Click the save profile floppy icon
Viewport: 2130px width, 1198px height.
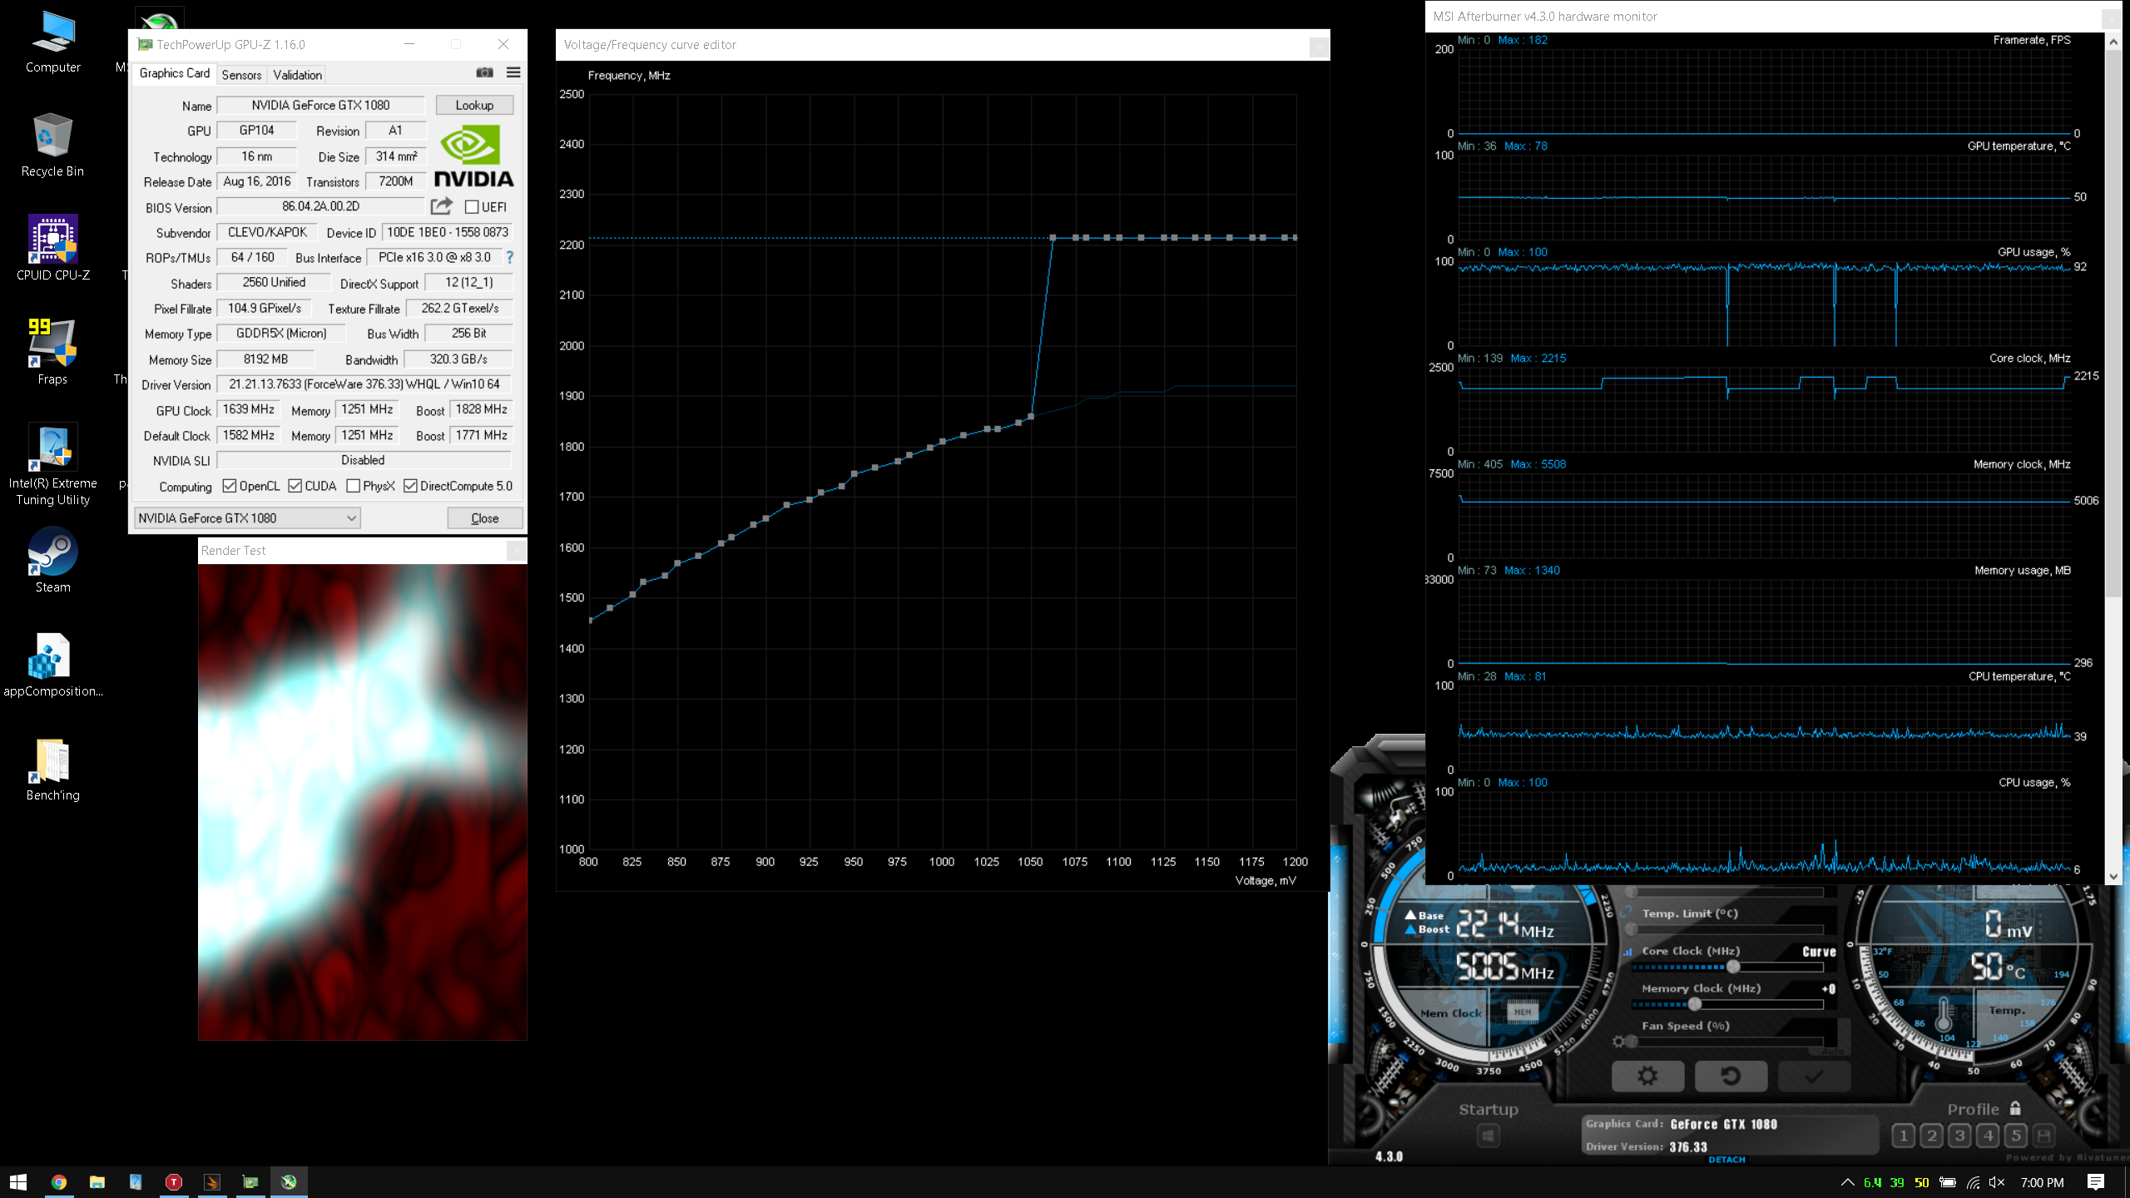2043,1136
